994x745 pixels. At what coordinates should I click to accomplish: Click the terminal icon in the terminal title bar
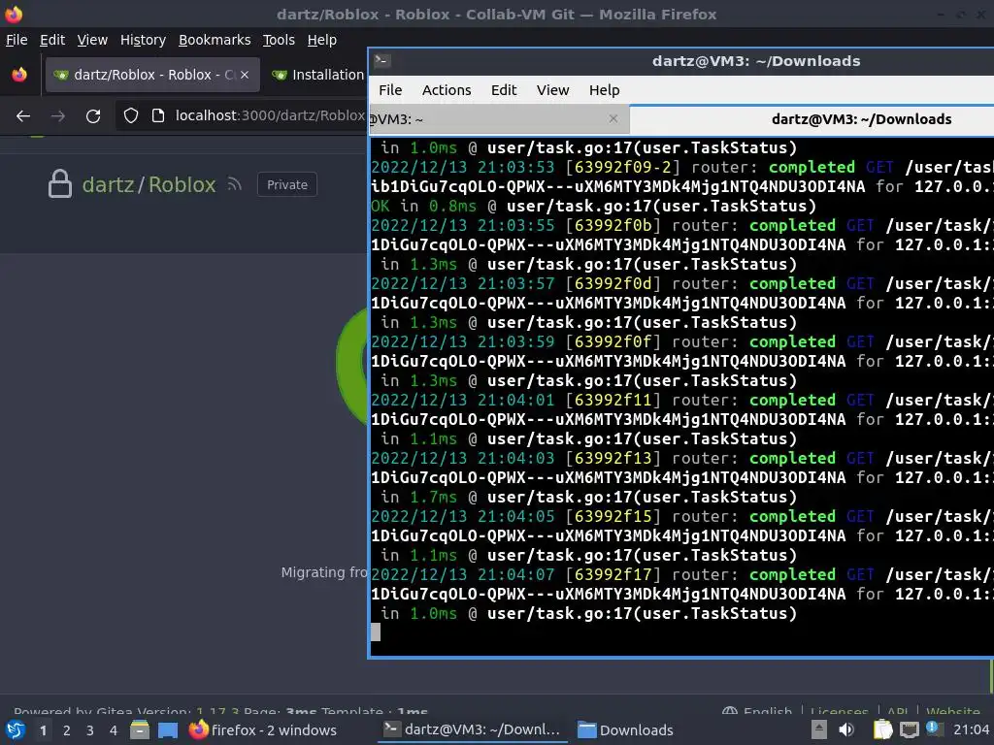[x=381, y=61]
